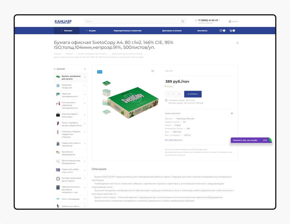
Task: Click the Войти login link
Action: point(235,21)
